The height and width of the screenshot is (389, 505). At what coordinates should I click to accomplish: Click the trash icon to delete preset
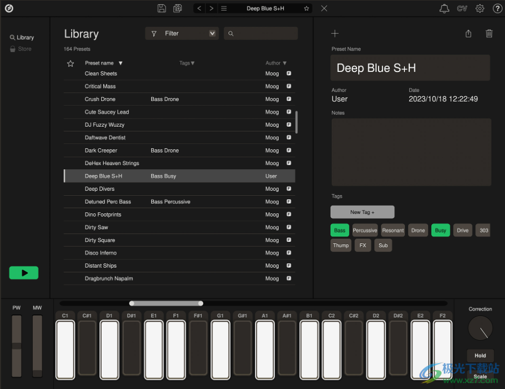(x=489, y=33)
